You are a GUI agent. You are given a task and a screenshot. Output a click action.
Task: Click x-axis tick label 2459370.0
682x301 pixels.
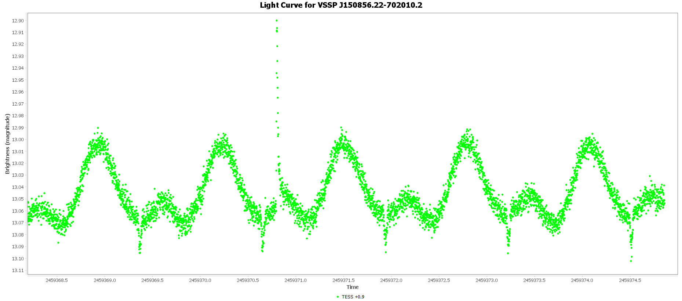coord(200,280)
